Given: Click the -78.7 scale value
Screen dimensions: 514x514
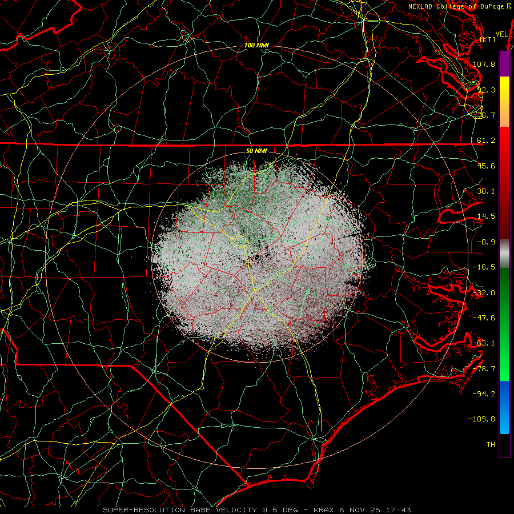Looking at the screenshot, I should click(x=484, y=369).
